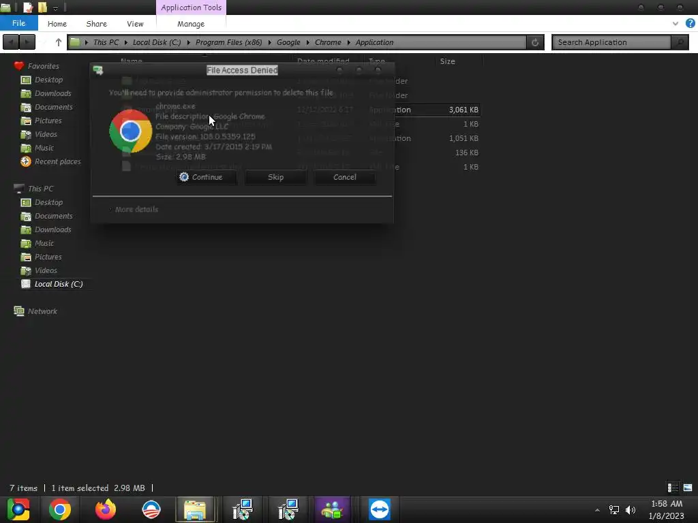The image size is (698, 523).
Task: Open Network in the navigation pane
Action: tap(42, 311)
